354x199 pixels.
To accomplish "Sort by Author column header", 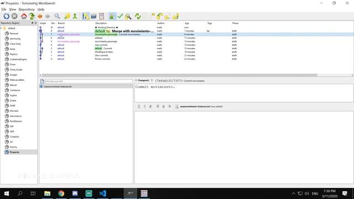I will [x=161, y=23].
